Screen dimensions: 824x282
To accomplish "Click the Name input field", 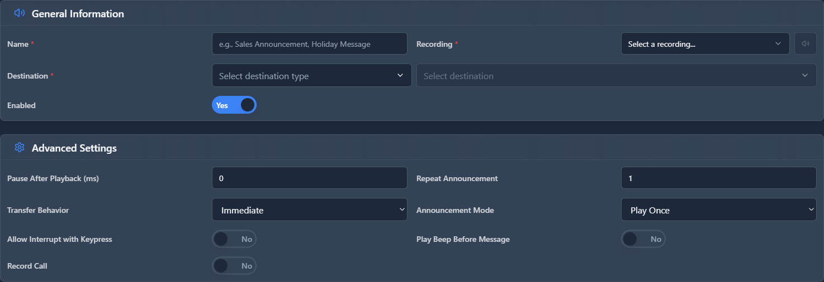I will (x=310, y=43).
